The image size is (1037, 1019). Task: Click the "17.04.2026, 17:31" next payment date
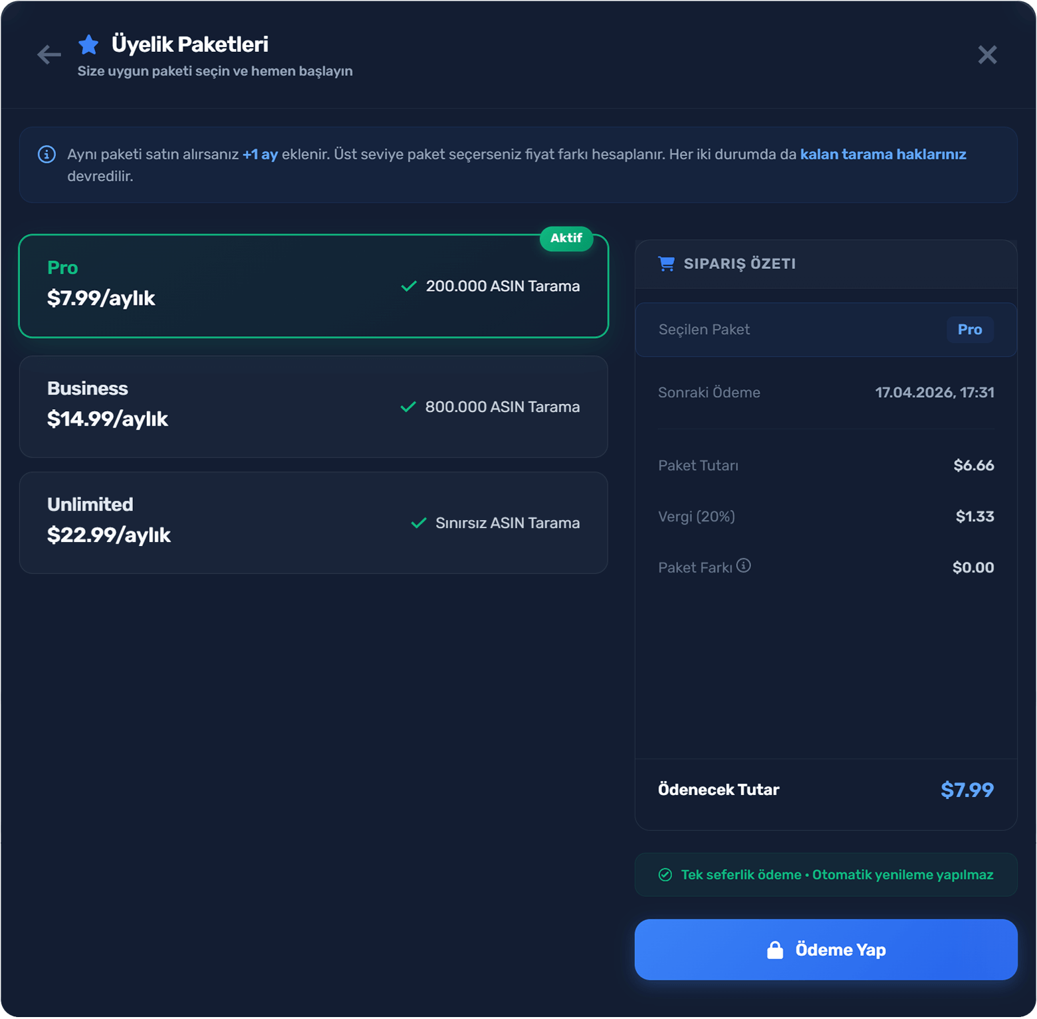pyautogui.click(x=935, y=393)
